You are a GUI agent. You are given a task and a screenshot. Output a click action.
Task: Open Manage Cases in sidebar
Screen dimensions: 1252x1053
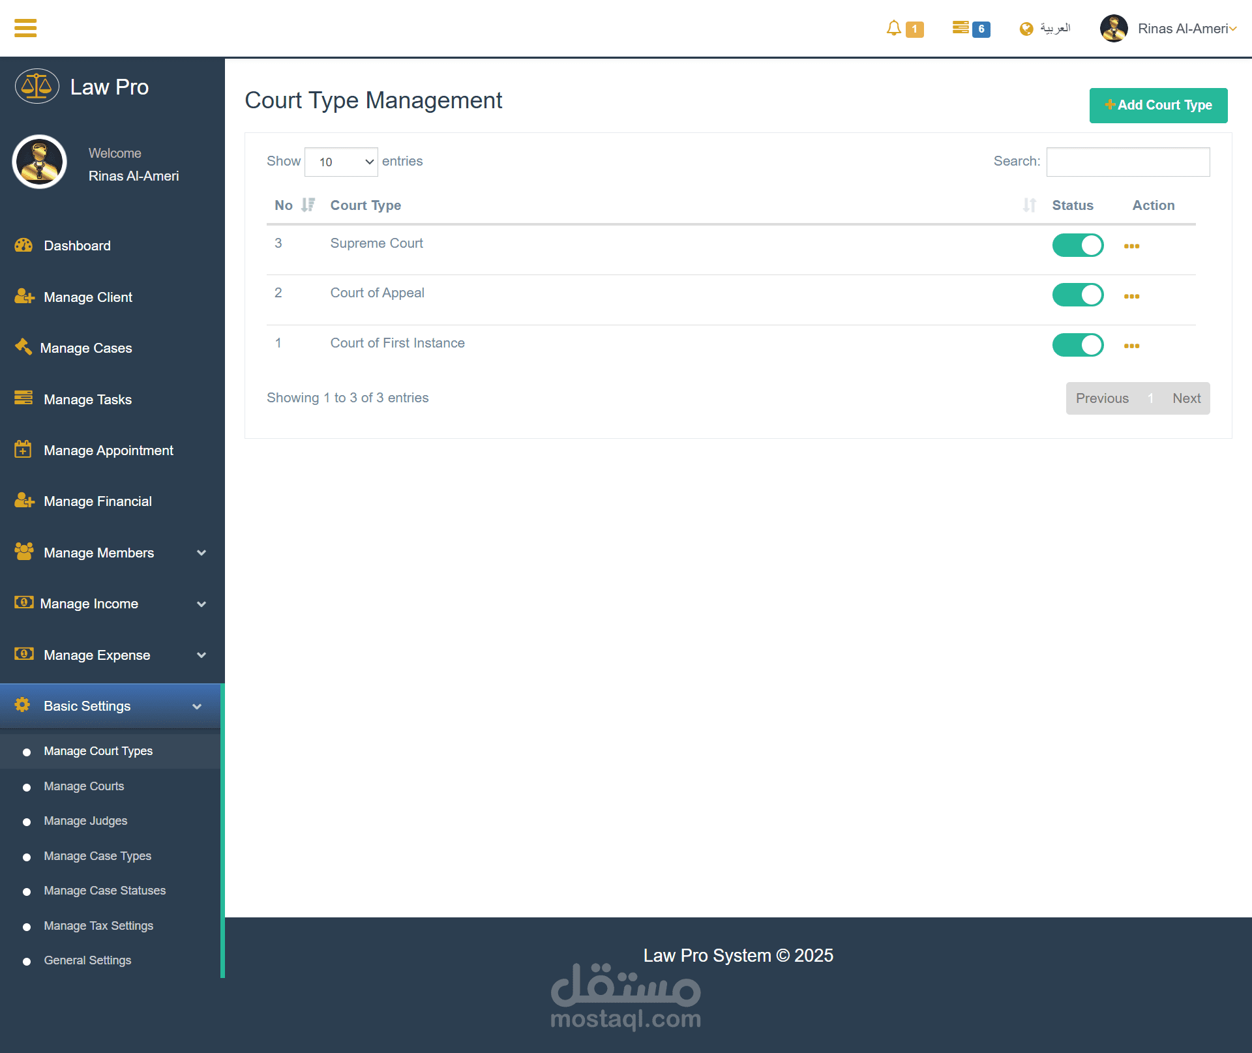(85, 348)
